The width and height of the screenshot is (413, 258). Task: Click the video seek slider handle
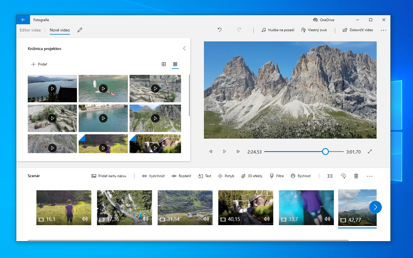click(x=325, y=152)
